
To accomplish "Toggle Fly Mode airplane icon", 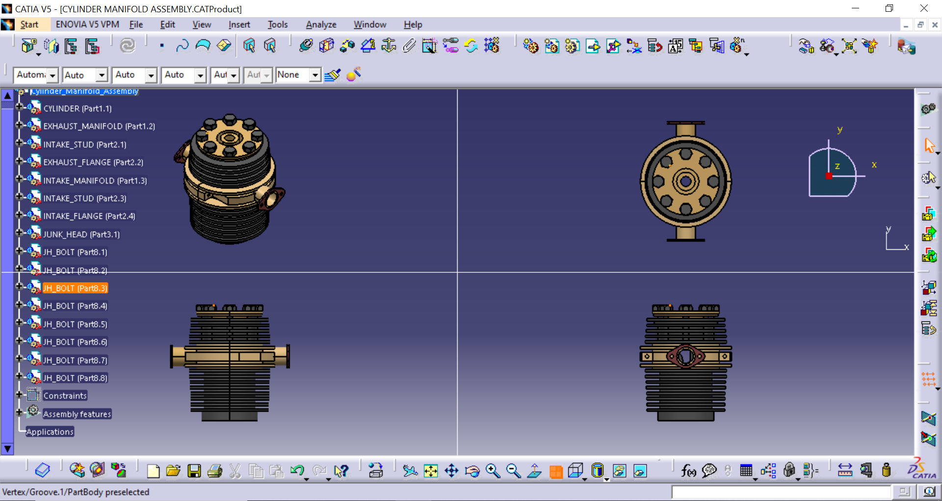I will 410,471.
